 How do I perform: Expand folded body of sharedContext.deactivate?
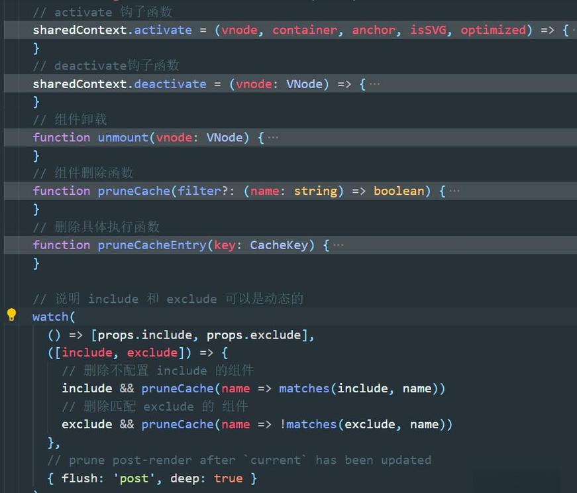click(x=374, y=84)
